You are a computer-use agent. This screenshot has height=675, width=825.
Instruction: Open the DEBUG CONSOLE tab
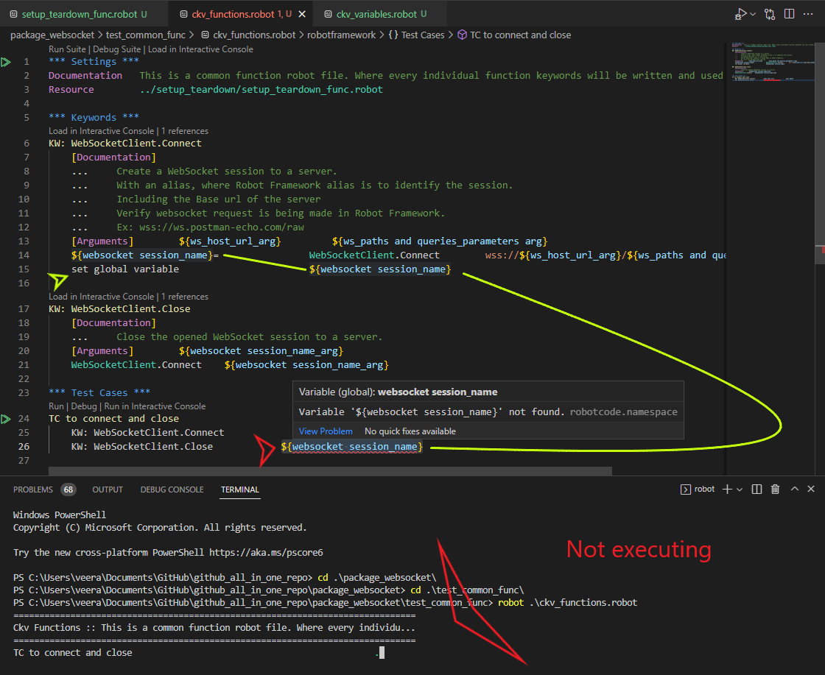pos(172,489)
